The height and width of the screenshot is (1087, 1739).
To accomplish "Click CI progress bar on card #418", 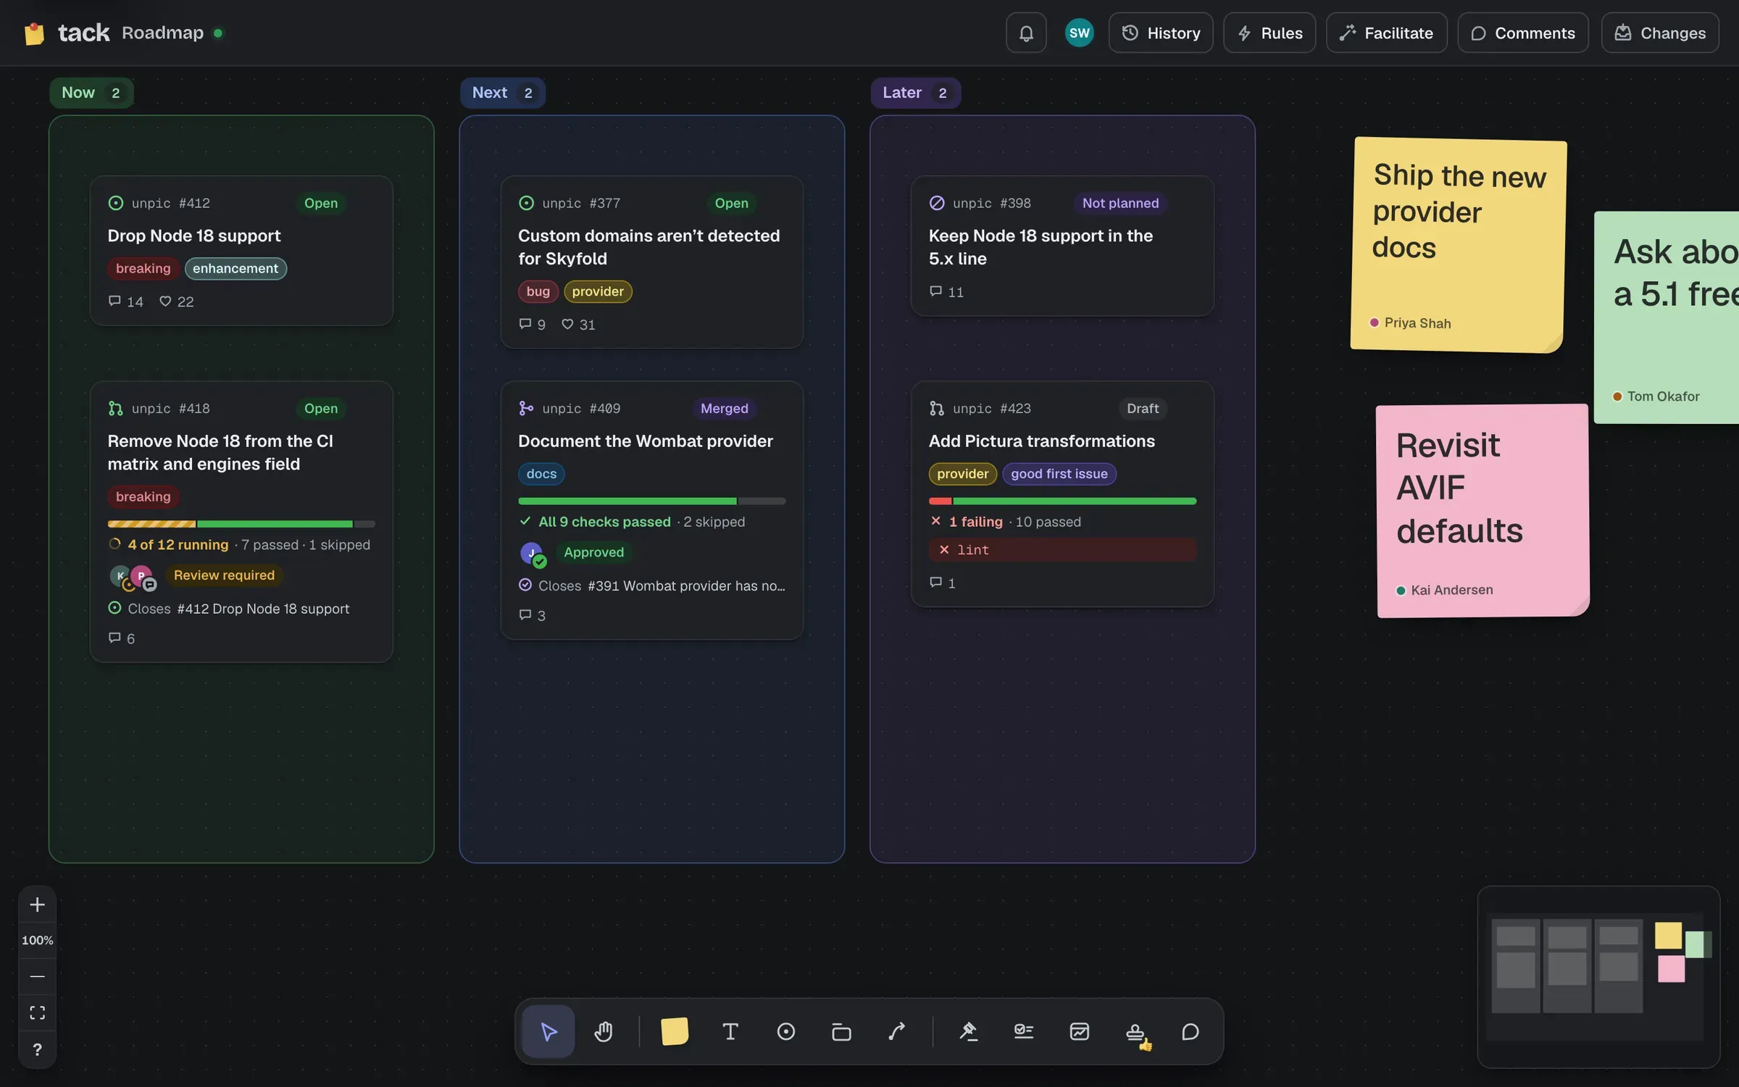I will 241,524.
